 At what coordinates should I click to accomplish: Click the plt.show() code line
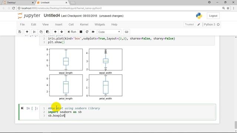(x=56, y=42)
